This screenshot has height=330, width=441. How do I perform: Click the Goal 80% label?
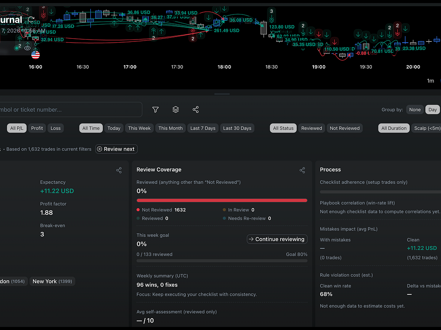click(x=297, y=254)
